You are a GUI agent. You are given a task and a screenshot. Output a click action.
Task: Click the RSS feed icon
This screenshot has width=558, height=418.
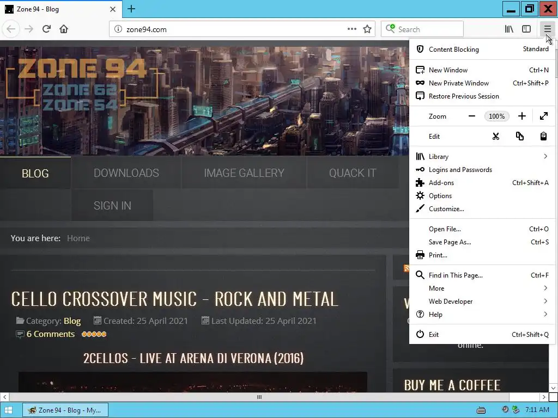click(406, 268)
